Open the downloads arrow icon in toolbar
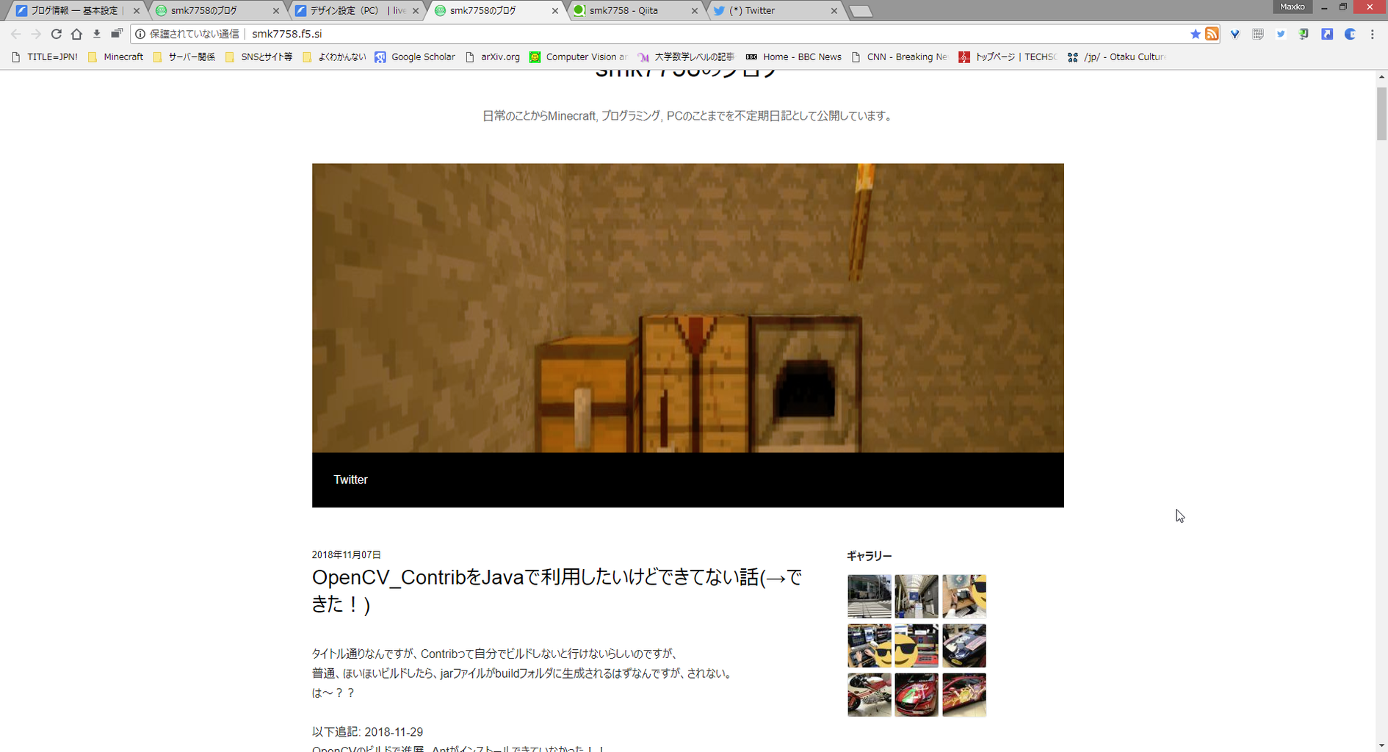This screenshot has height=752, width=1388. [96, 34]
